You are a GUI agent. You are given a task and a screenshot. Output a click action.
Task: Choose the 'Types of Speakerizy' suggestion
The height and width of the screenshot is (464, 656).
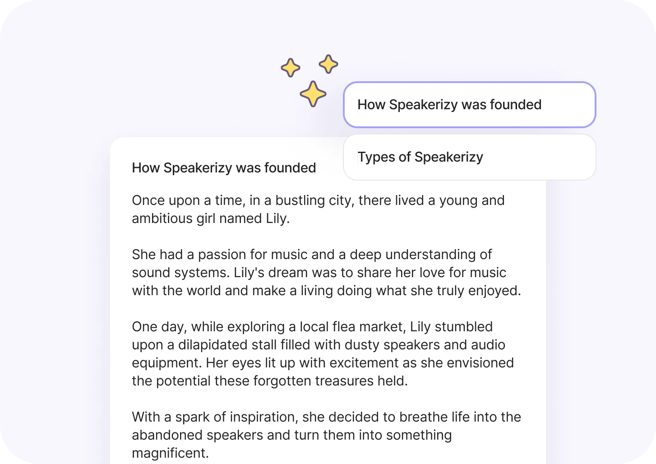pos(470,157)
